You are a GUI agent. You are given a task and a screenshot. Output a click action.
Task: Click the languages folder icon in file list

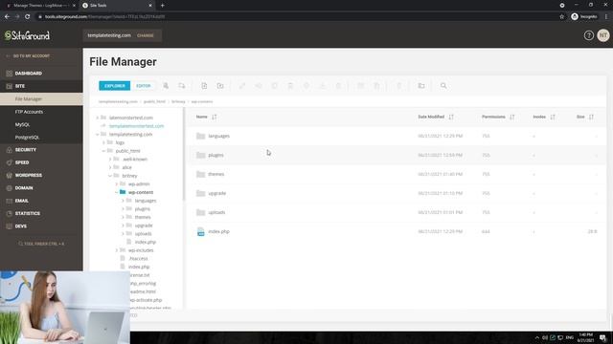coord(200,136)
